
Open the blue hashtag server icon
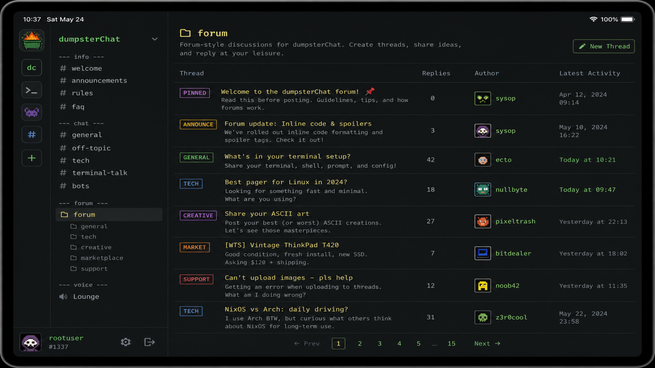32,135
